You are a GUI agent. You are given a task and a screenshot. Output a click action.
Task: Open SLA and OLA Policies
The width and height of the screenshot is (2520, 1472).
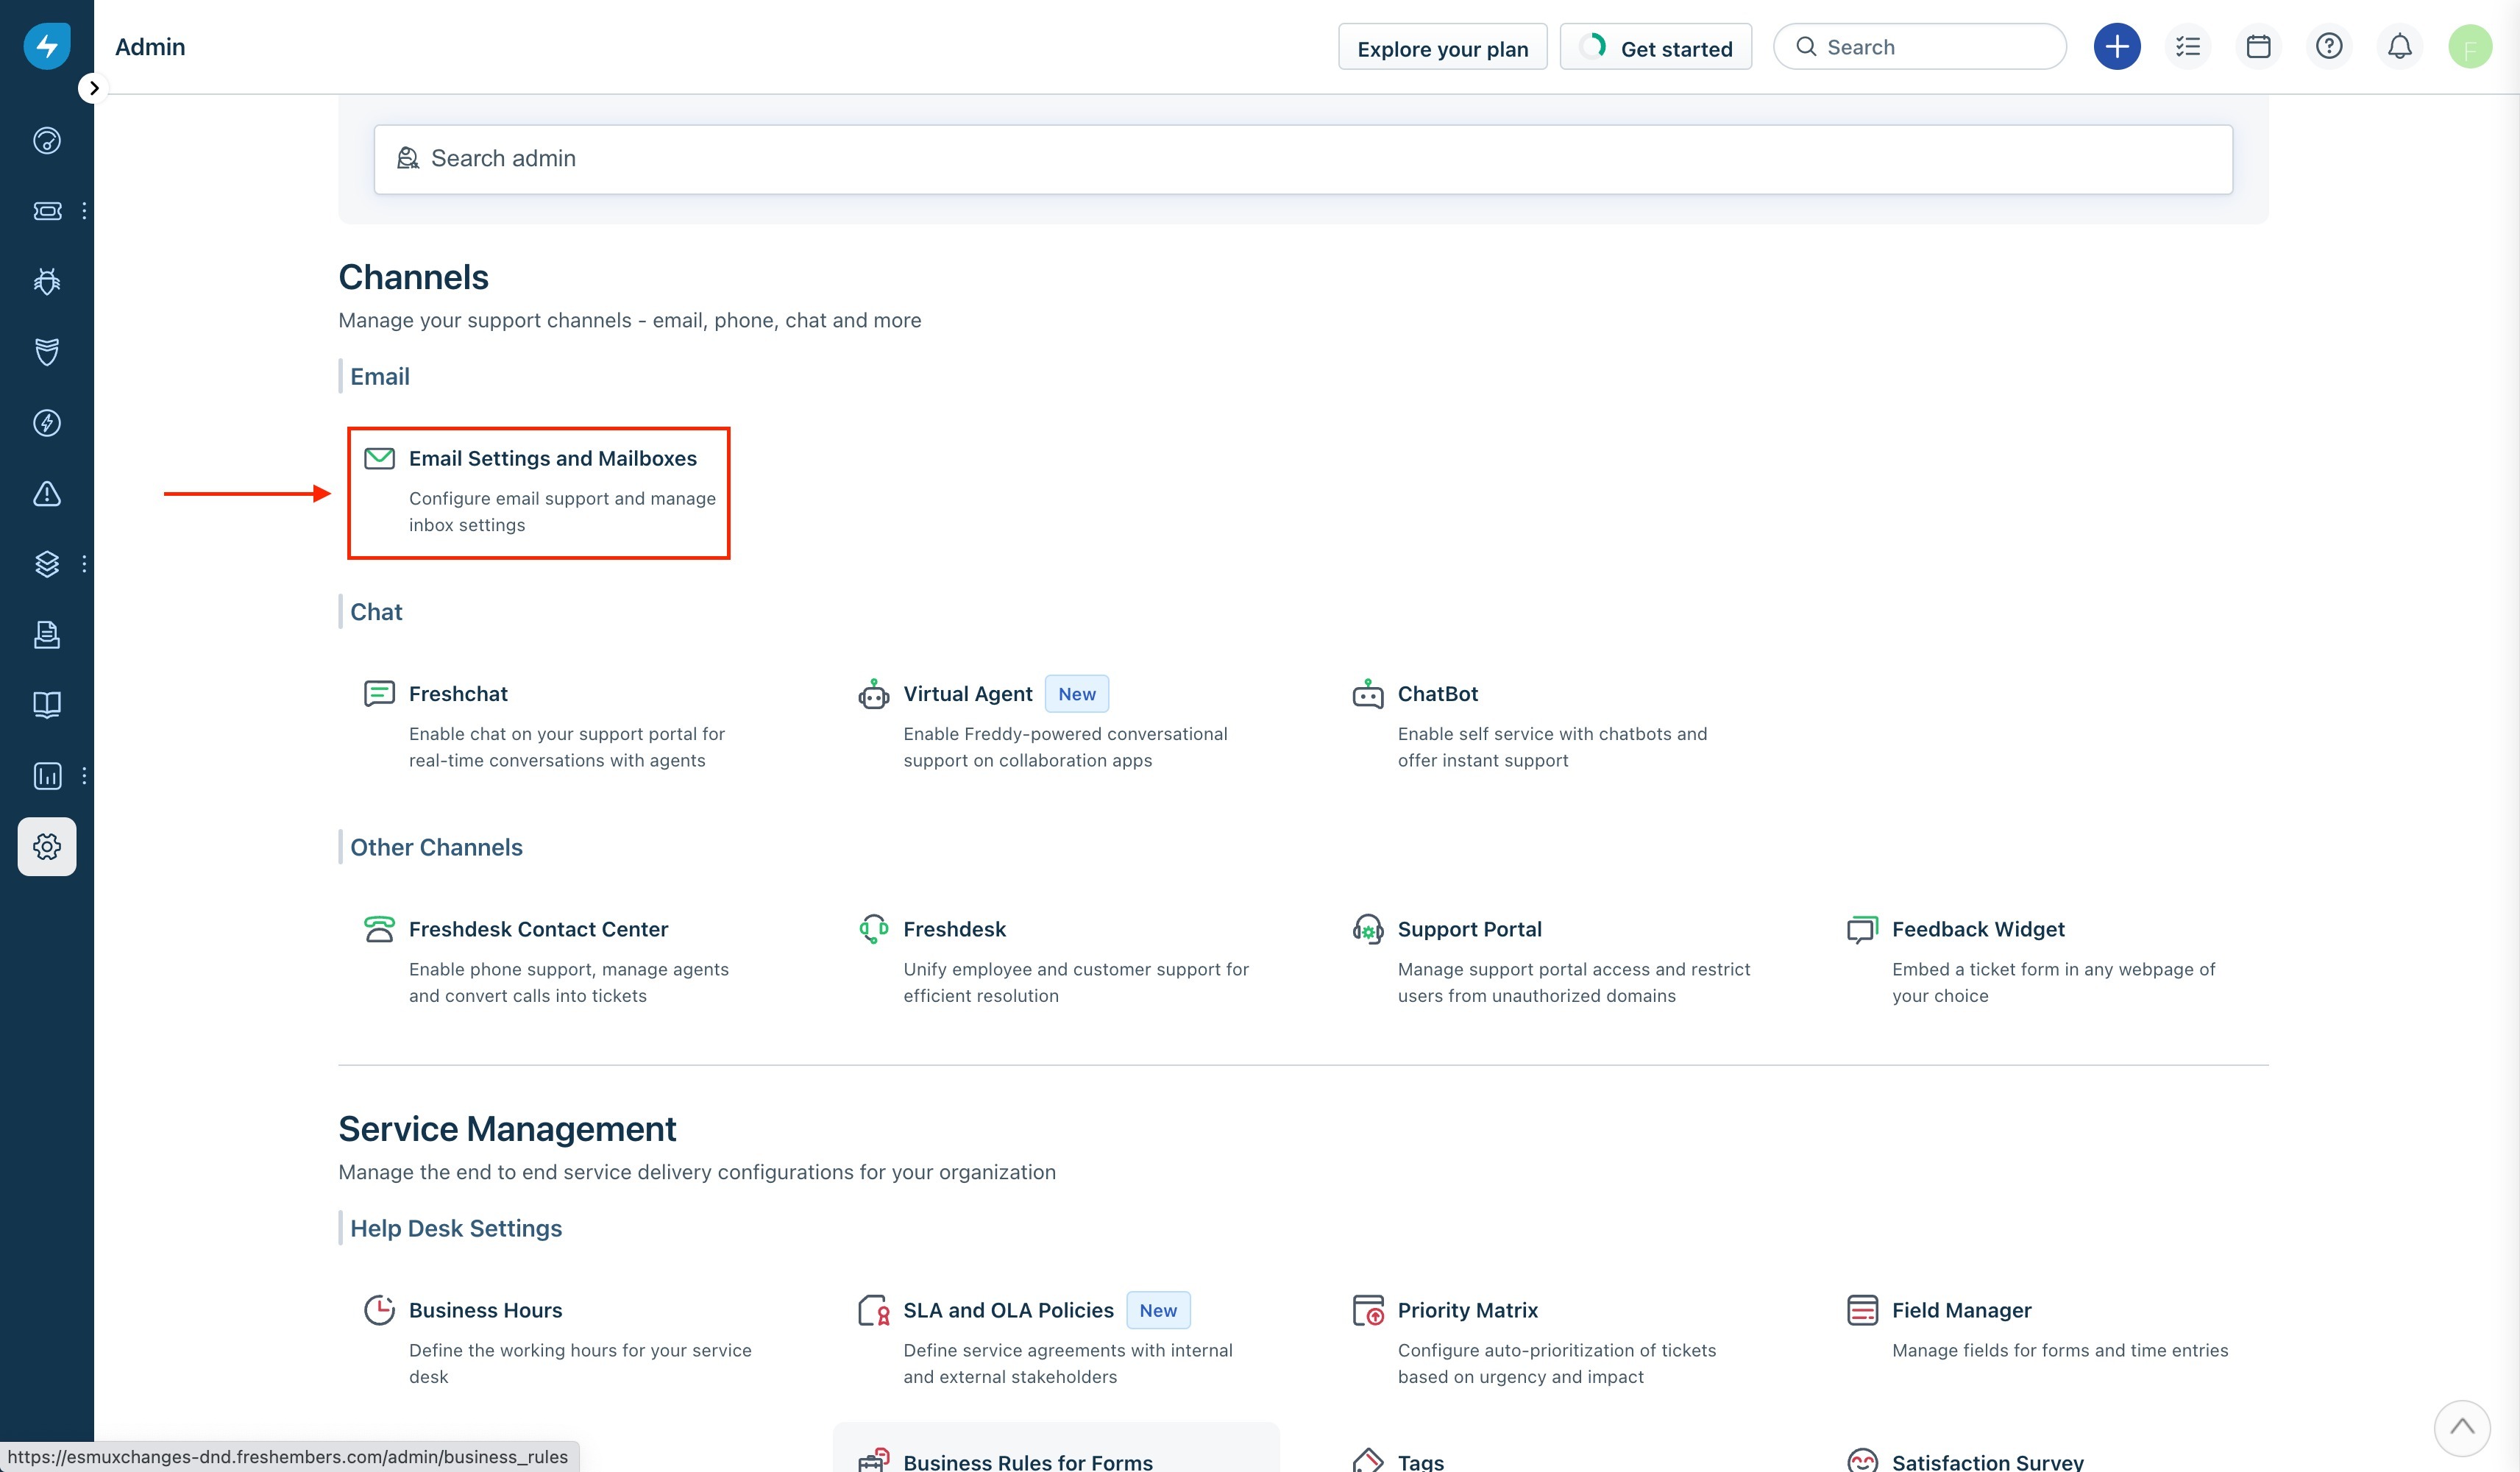(x=1008, y=1311)
